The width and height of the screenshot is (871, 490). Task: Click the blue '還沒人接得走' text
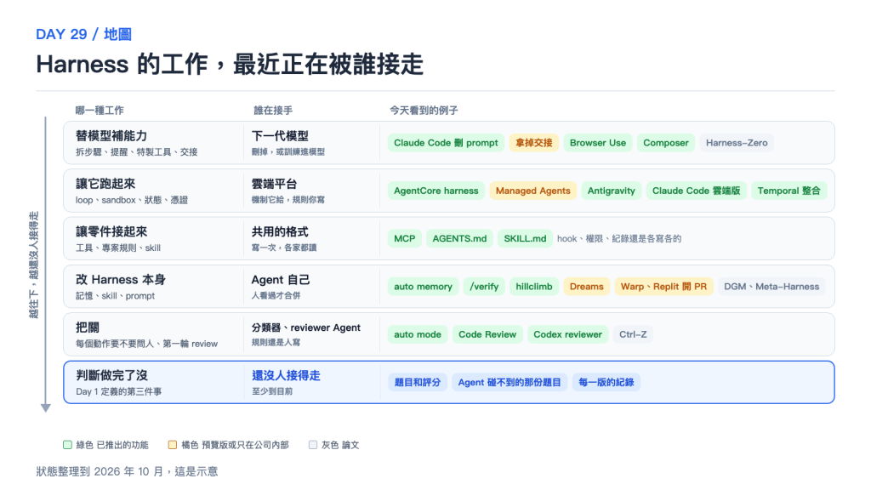click(286, 375)
